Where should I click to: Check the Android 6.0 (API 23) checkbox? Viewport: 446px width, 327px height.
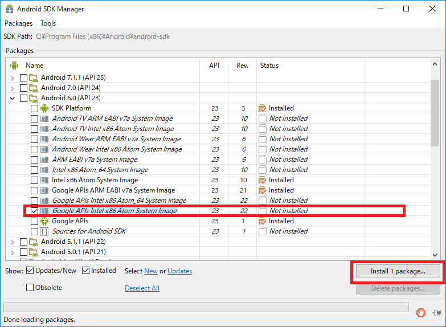point(23,98)
